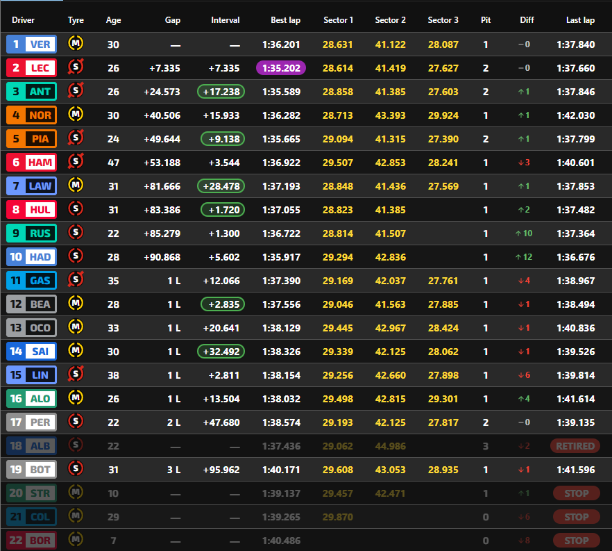Click BEA's +2.835 interval pill

[x=223, y=304]
